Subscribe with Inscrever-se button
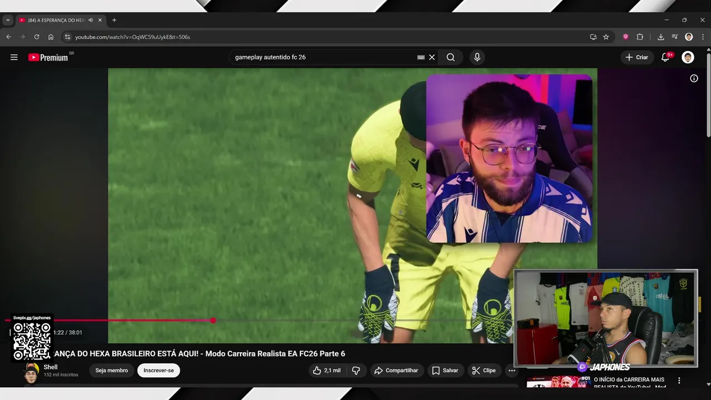The image size is (711, 400). 158,371
